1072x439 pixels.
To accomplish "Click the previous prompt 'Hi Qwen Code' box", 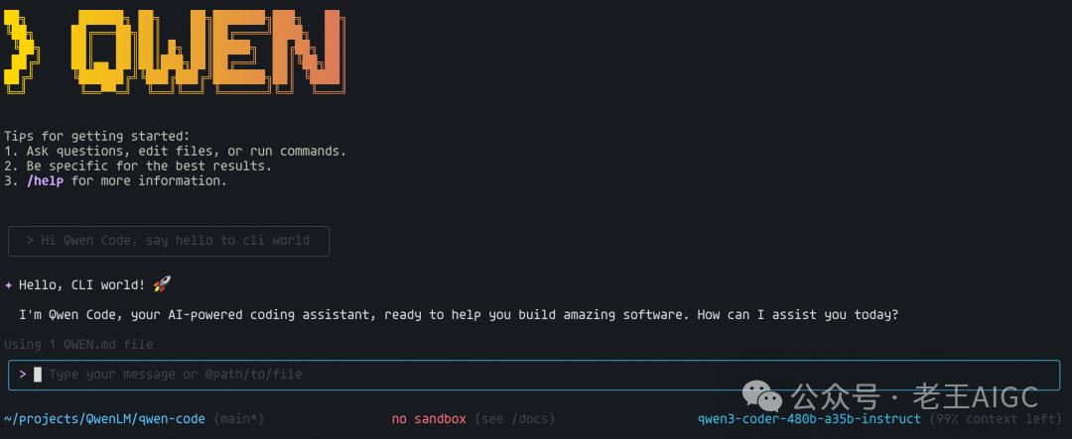I will (x=168, y=241).
